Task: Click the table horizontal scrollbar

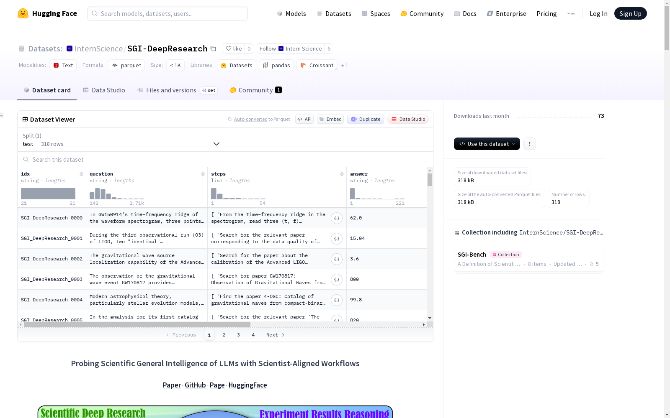Action: click(x=137, y=324)
